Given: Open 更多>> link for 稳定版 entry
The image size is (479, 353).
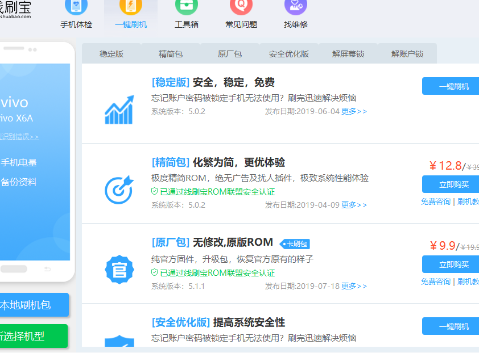Looking at the screenshot, I should [x=354, y=111].
